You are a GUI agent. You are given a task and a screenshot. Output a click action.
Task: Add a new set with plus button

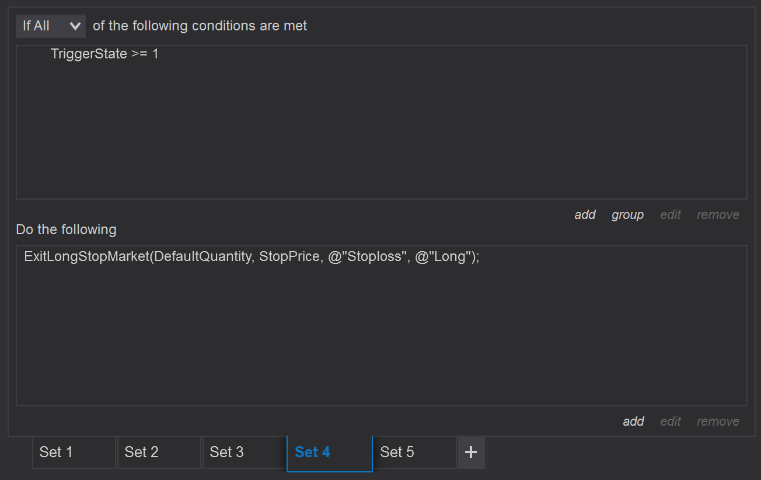(x=471, y=452)
